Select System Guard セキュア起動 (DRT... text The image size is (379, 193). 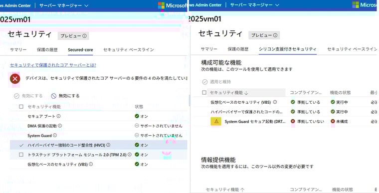pos(255,121)
